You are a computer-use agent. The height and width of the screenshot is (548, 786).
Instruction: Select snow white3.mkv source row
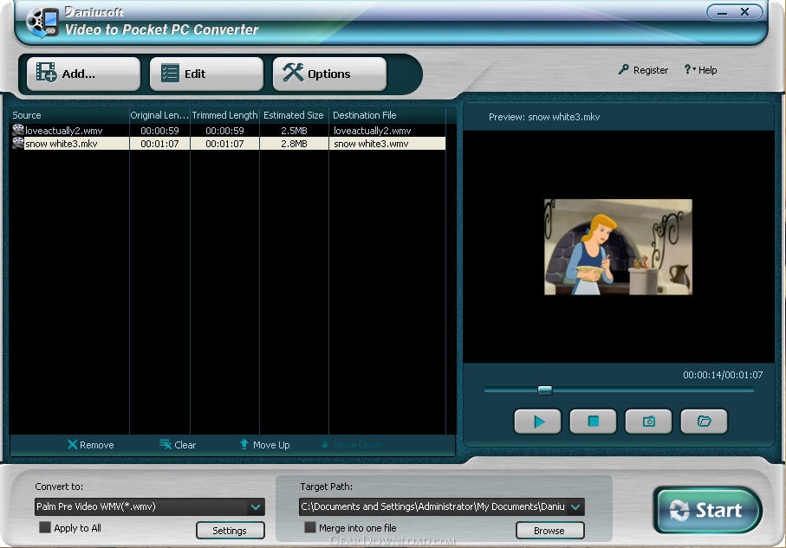point(228,144)
